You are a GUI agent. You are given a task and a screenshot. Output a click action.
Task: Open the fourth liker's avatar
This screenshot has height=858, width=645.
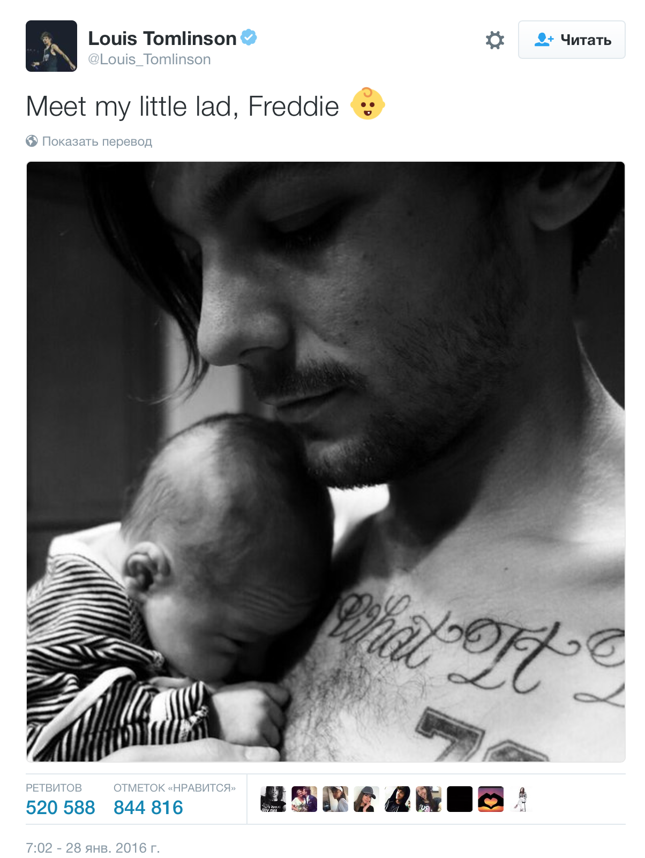[366, 799]
